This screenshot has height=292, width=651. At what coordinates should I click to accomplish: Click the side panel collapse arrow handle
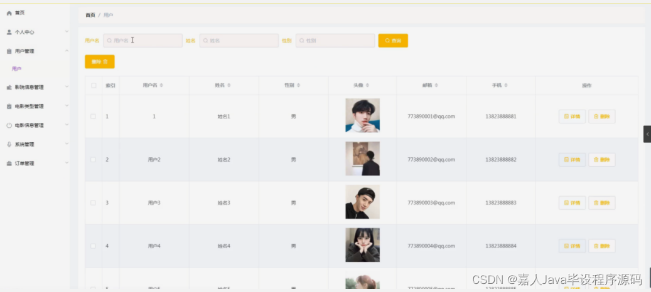(647, 134)
